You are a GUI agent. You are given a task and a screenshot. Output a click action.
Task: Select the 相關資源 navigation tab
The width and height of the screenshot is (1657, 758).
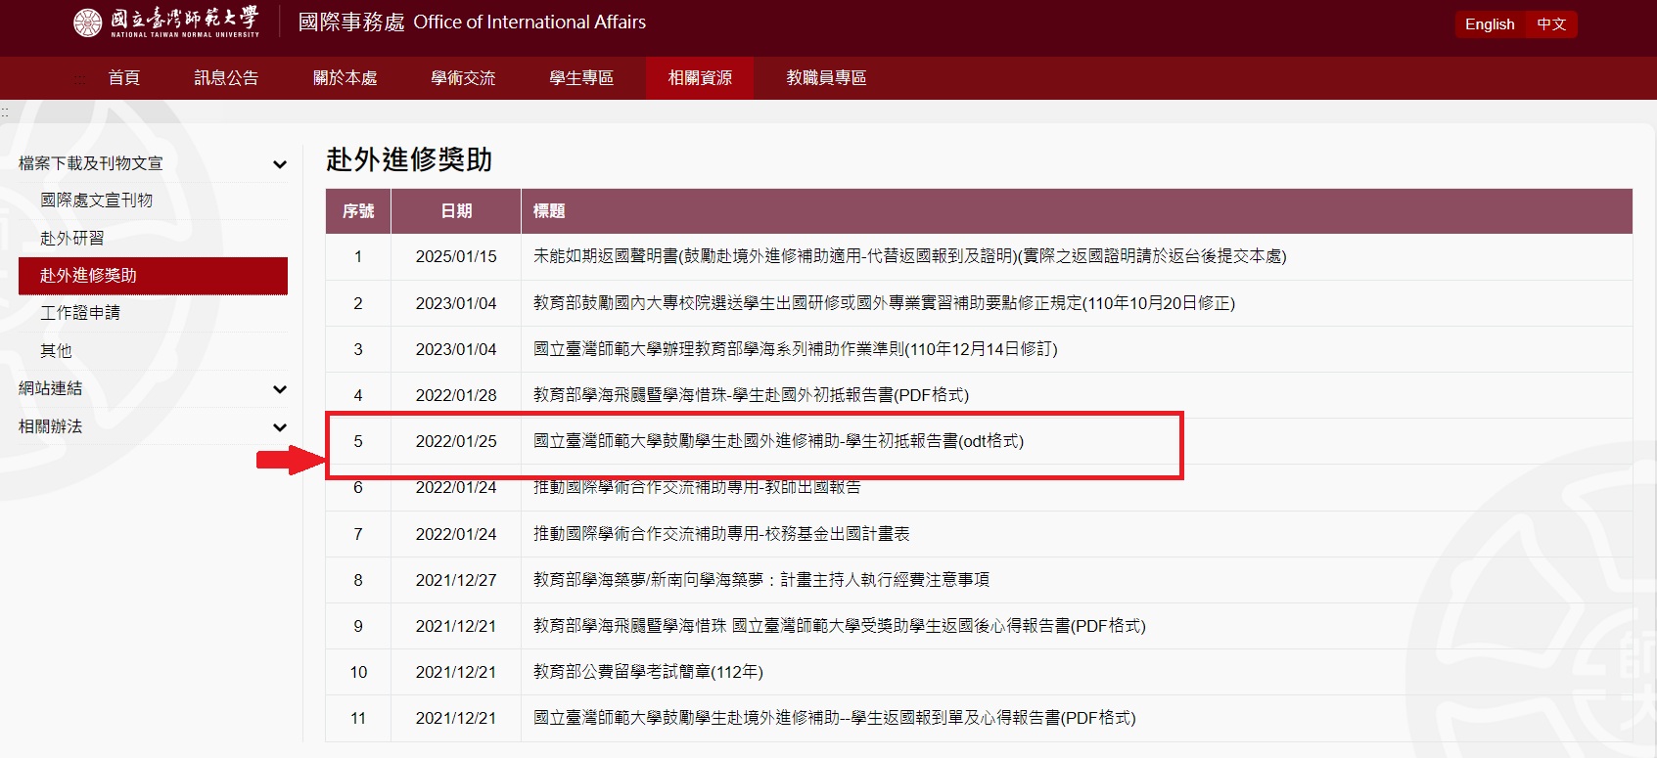coord(699,78)
